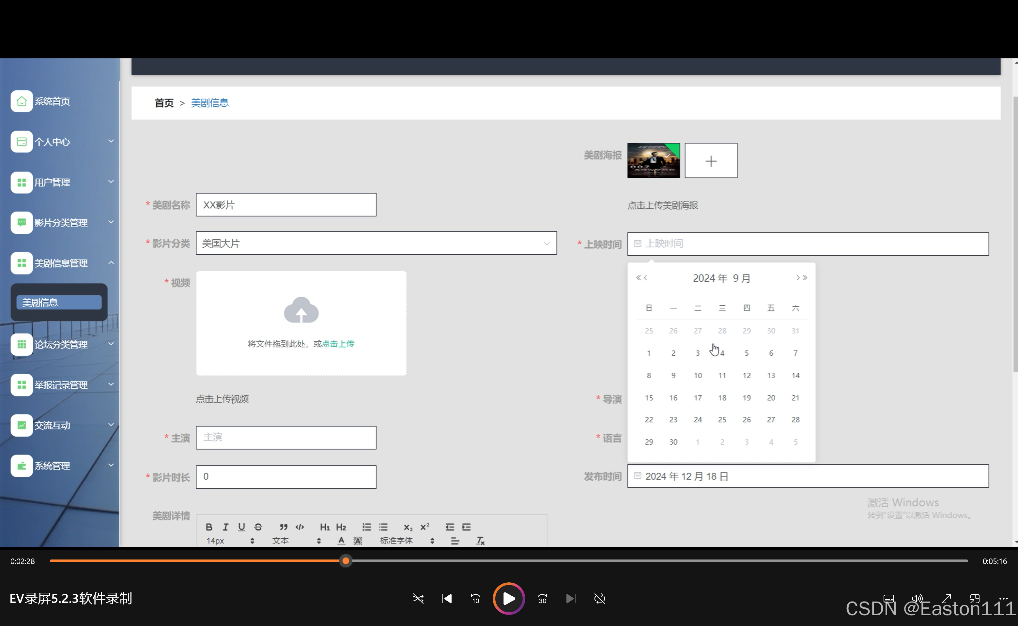Open 系统首页 in the sidebar
Image resolution: width=1018 pixels, height=626 pixels.
pos(52,101)
